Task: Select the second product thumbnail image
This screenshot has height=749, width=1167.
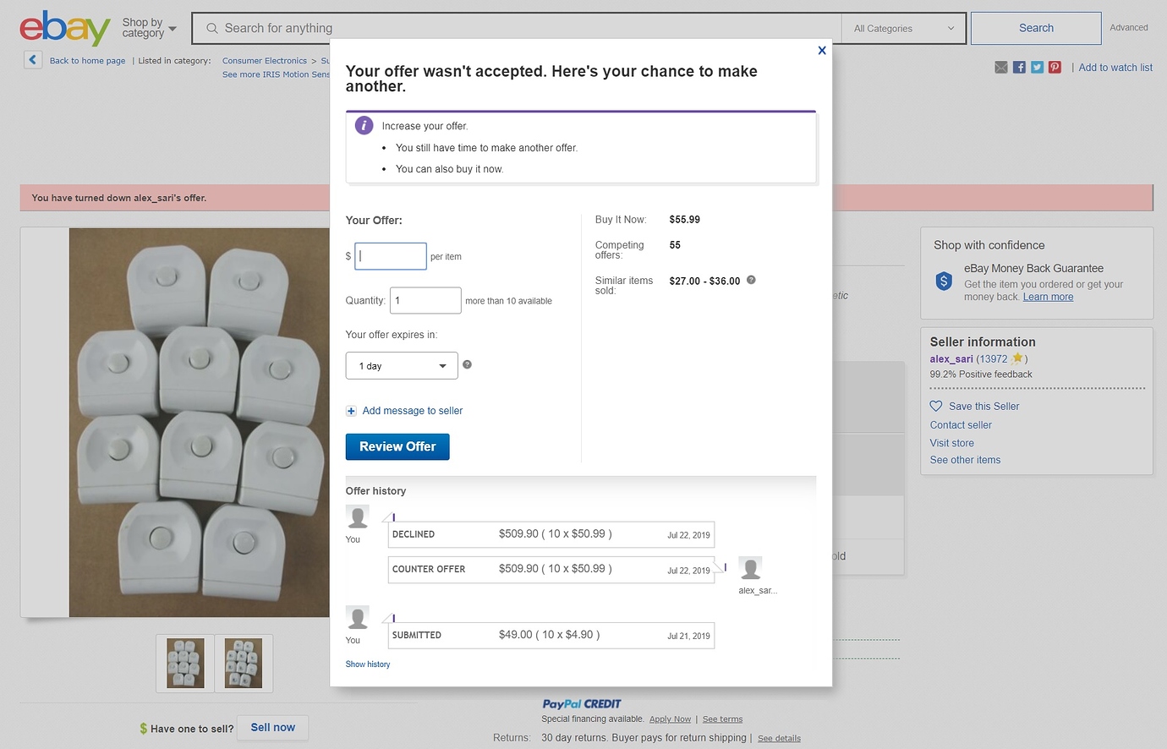Action: (244, 664)
